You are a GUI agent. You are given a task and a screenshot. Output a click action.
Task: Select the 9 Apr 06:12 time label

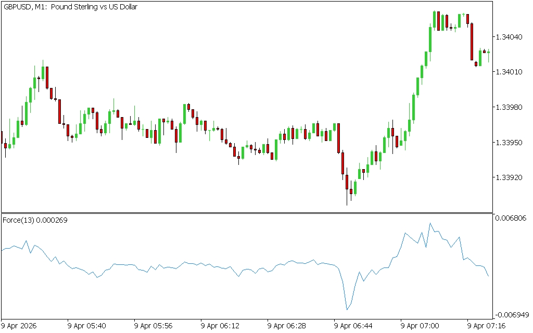point(221,326)
